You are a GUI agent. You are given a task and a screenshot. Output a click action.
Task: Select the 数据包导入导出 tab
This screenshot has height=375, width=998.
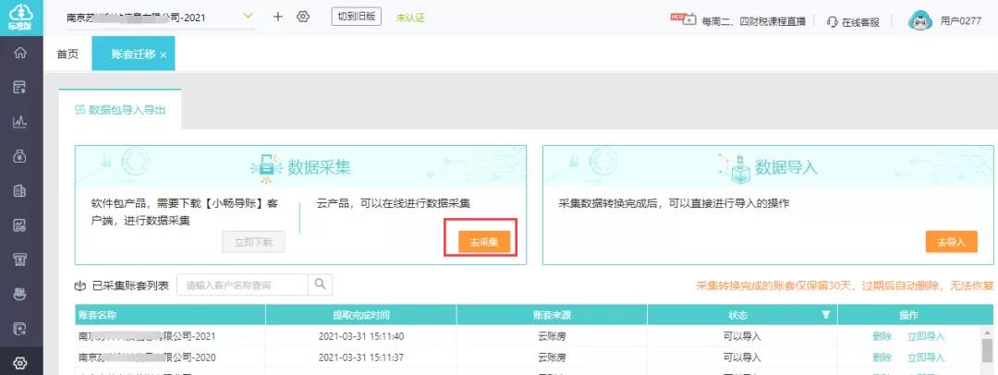pos(120,109)
